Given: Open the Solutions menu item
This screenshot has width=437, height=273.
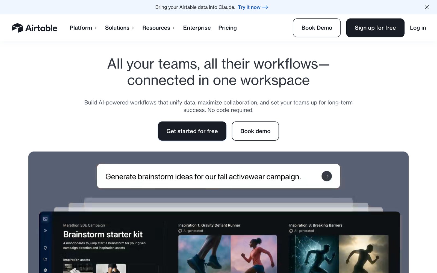Looking at the screenshot, I should pos(117,28).
